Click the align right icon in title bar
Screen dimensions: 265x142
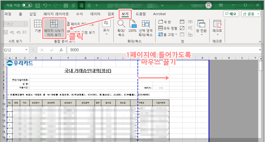pyautogui.click(x=89, y=5)
